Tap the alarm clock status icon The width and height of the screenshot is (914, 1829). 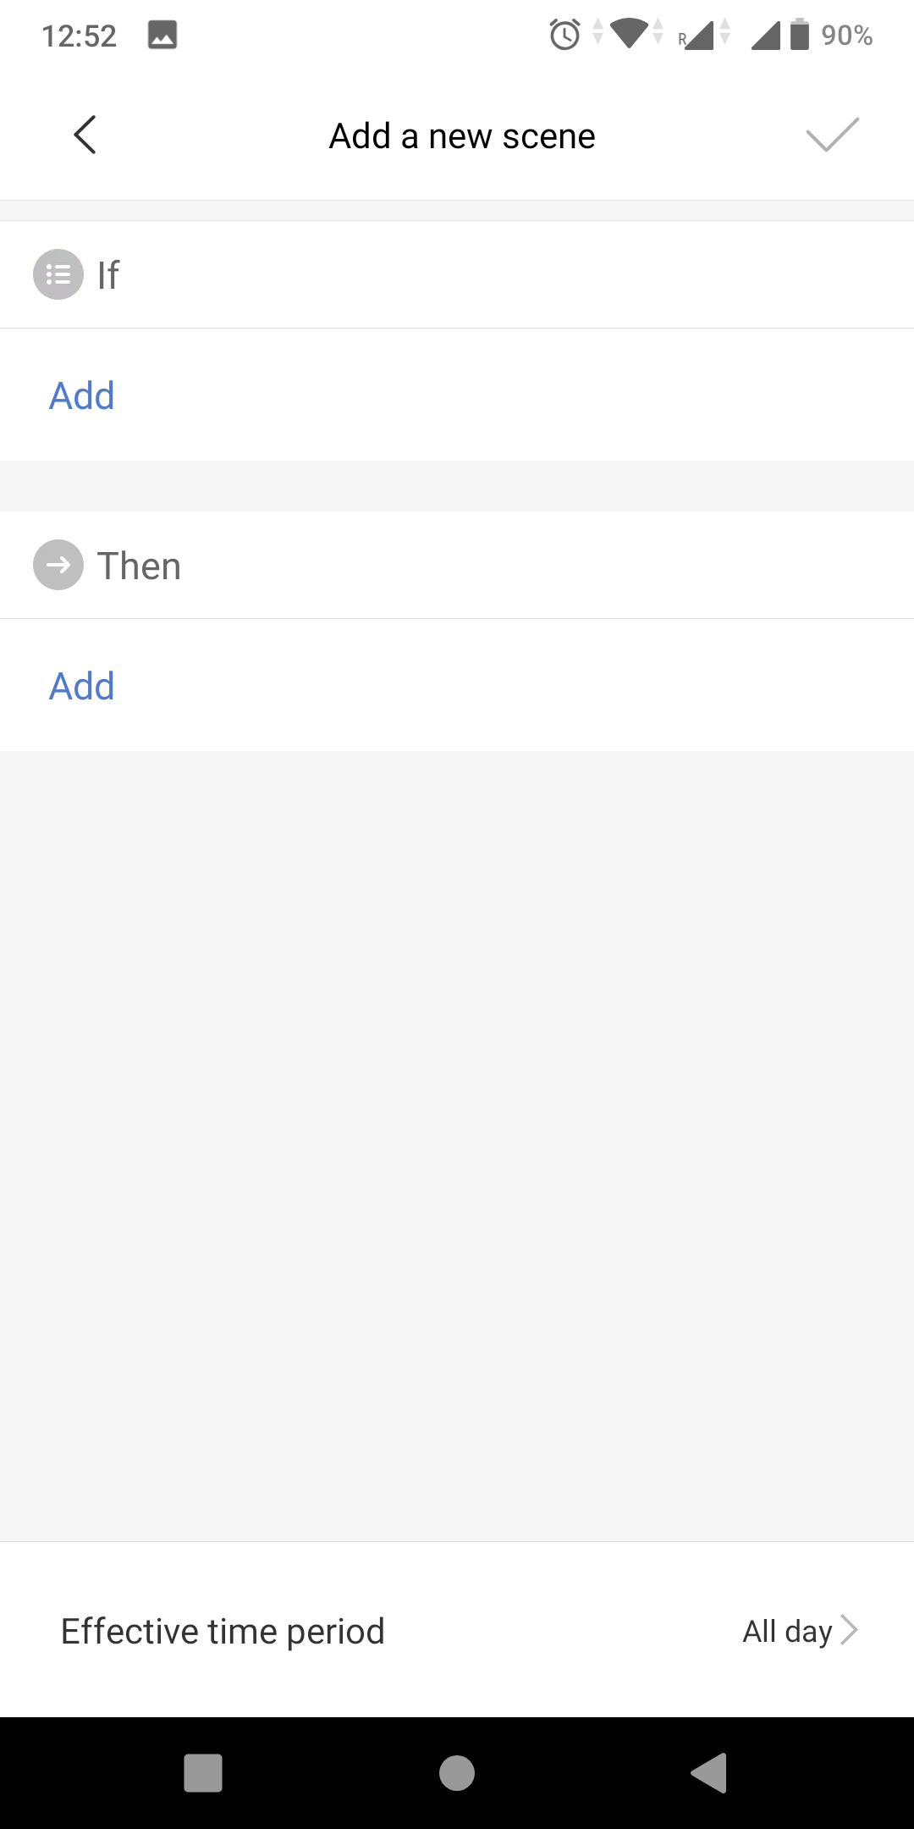564,35
